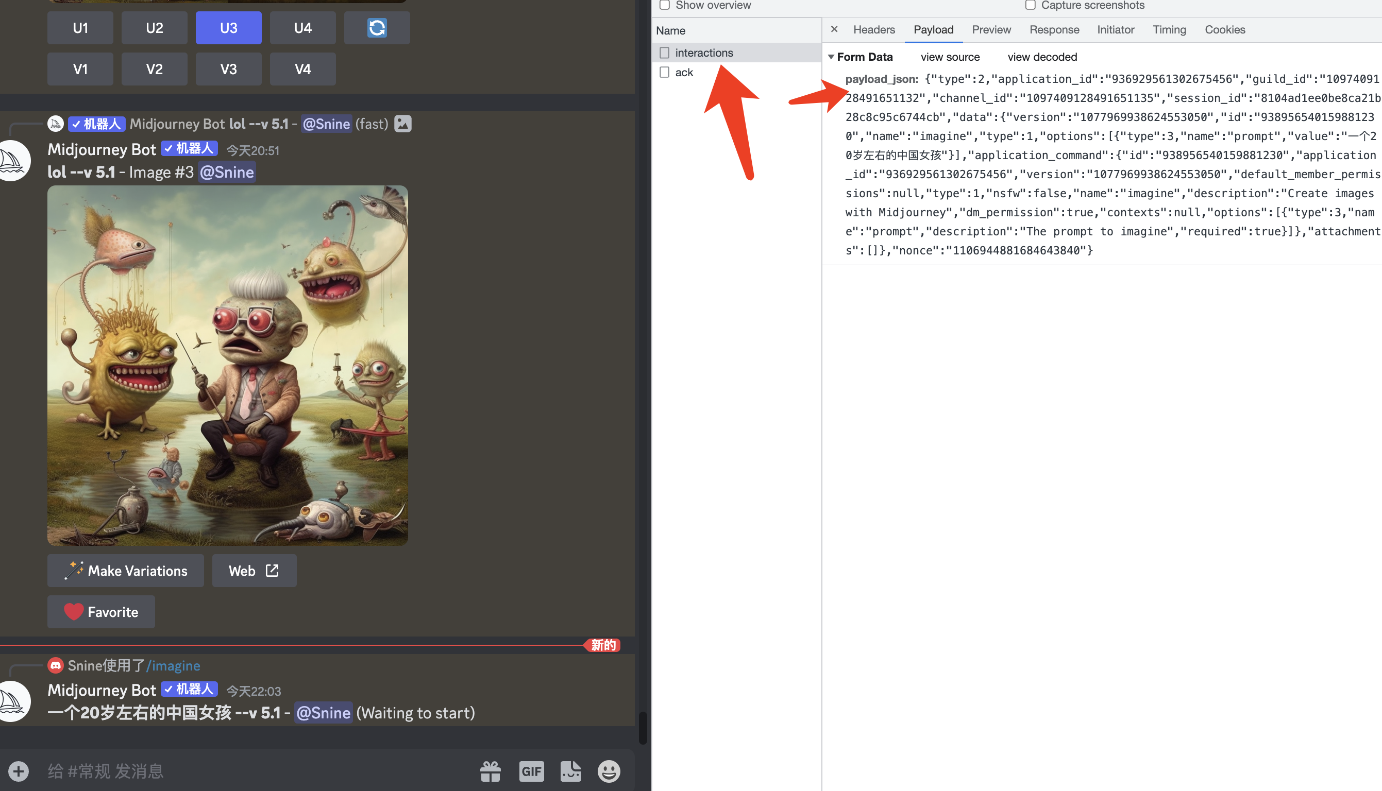Viewport: 1382px width, 791px height.
Task: Close the request details panel
Action: pyautogui.click(x=834, y=29)
